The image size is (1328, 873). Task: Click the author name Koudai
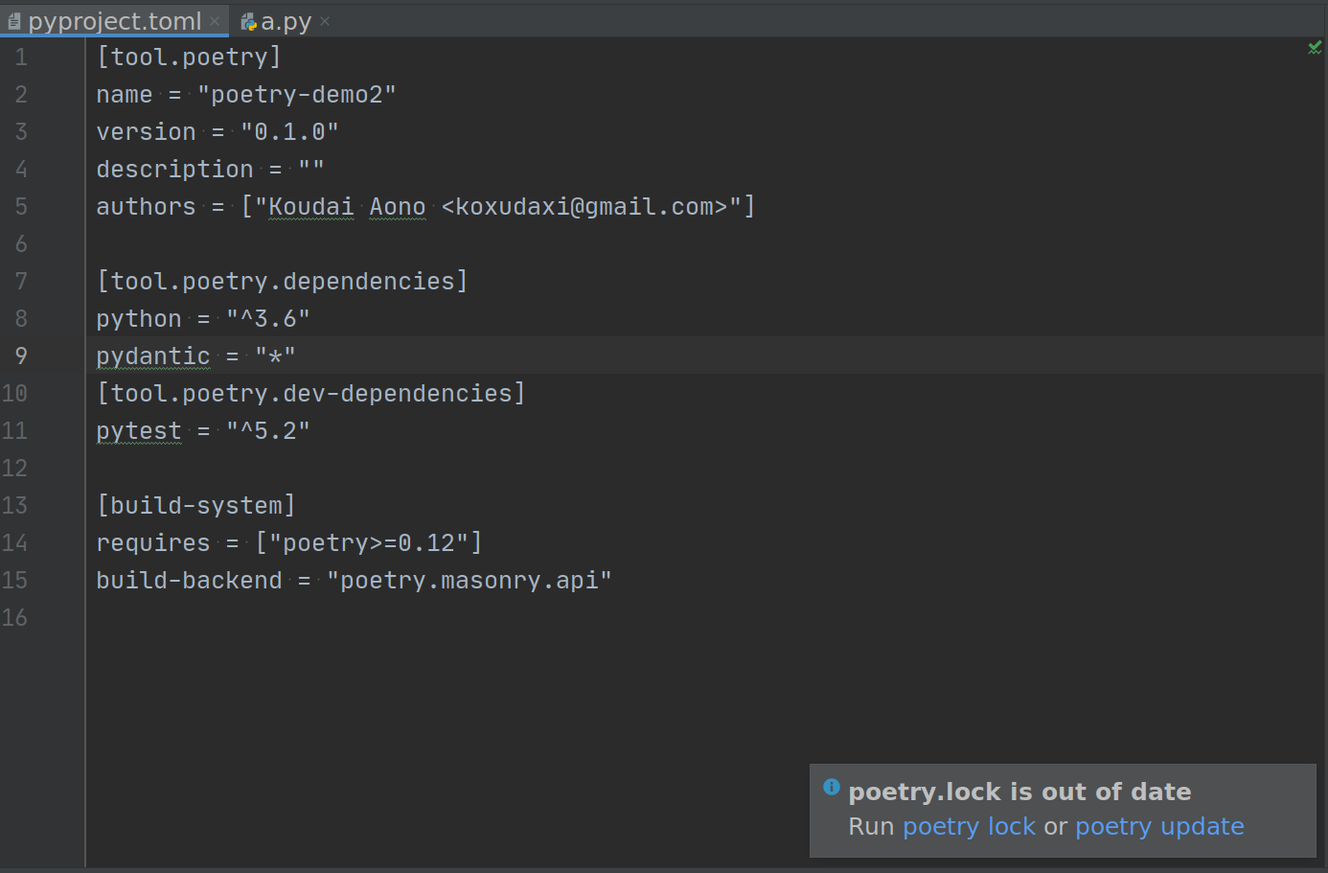tap(310, 206)
